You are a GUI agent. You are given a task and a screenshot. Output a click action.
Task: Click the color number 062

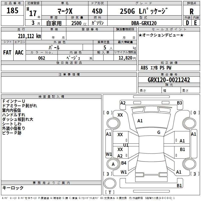42,58
